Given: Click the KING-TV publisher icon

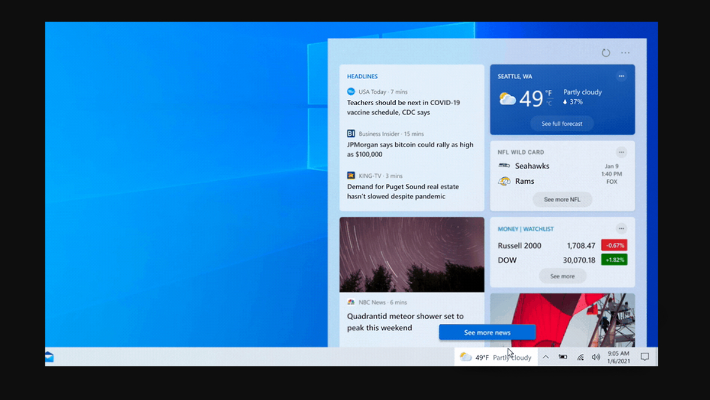Looking at the screenshot, I should (x=350, y=175).
